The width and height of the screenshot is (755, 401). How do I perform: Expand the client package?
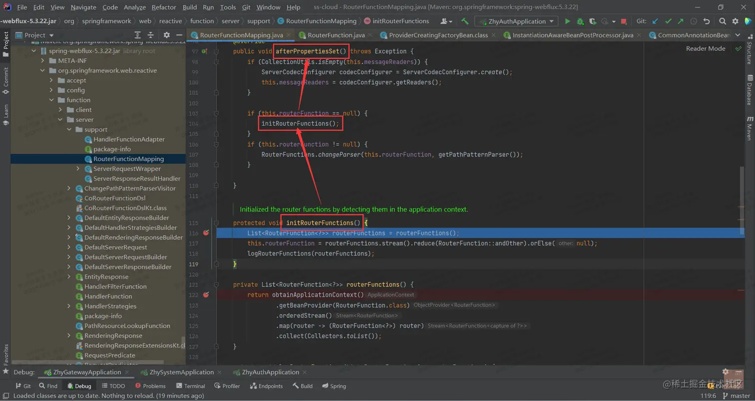pos(60,110)
